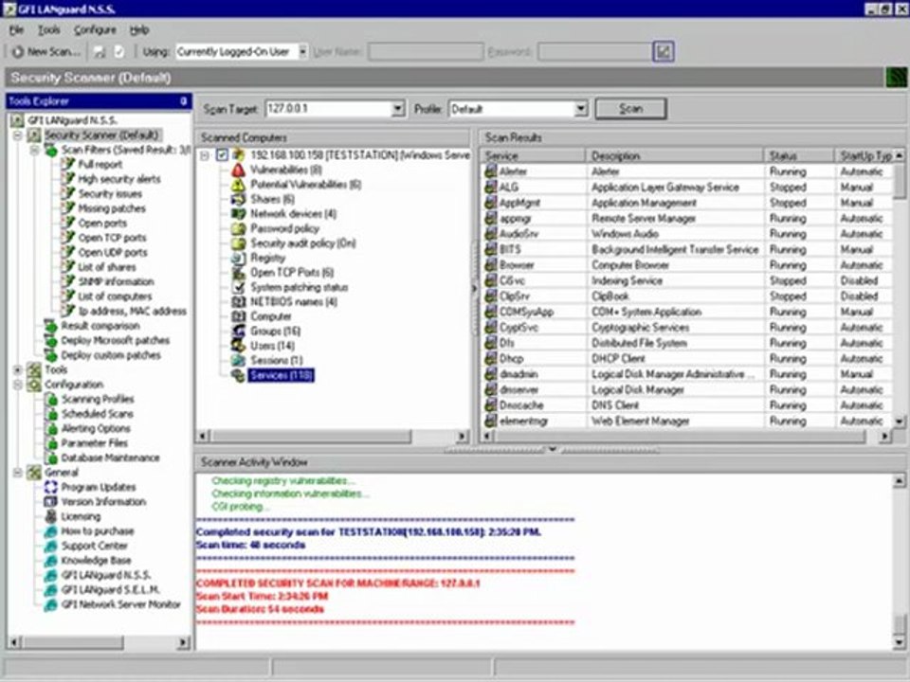Click the Alerter service row icon
The image size is (910, 682).
pos(491,171)
